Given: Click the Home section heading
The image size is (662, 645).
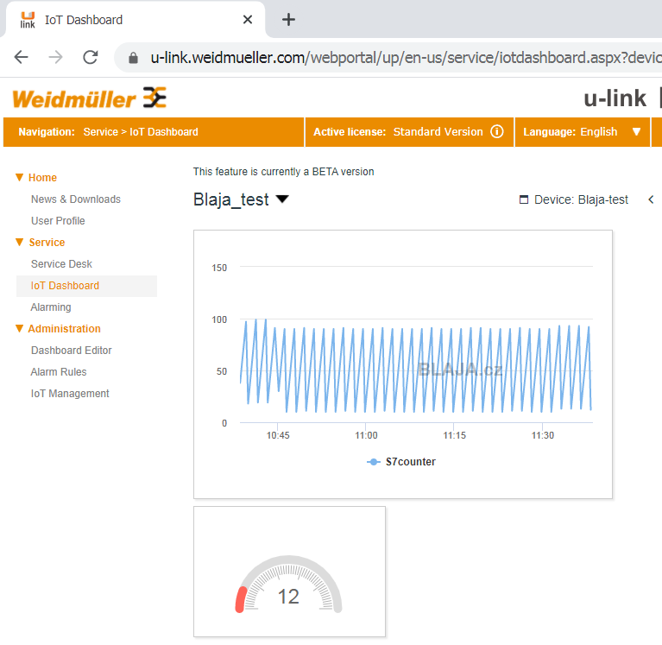Looking at the screenshot, I should pos(42,177).
